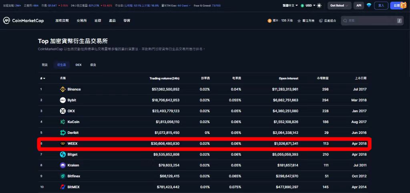The width and height of the screenshot is (410, 193).
Task: Click the WEEX logo icon
Action: (63, 143)
